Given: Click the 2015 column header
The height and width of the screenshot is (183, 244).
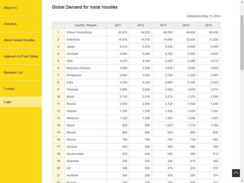Looking at the screenshot, I should click(209, 25).
